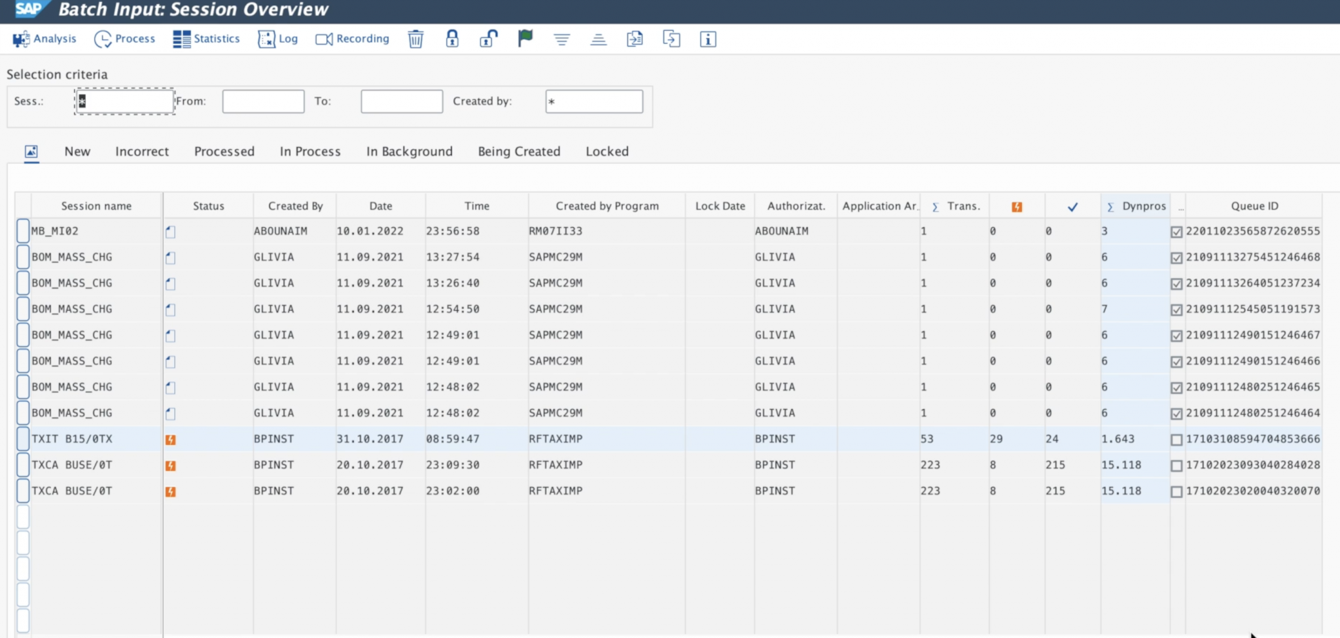Open the Recording function

[352, 39]
